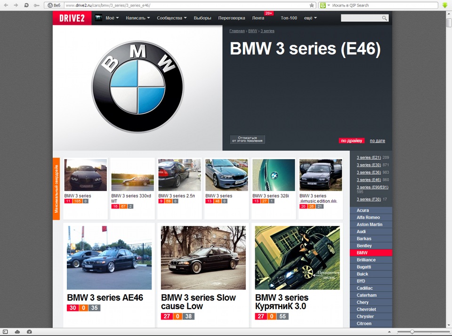Click the orange Максимальный овердрайв tab
452x336 pixels.
point(56,189)
